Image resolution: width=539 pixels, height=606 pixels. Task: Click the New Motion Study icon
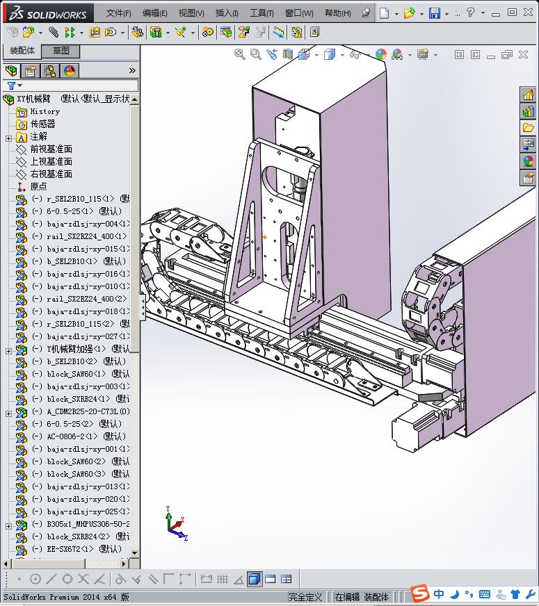[x=208, y=32]
